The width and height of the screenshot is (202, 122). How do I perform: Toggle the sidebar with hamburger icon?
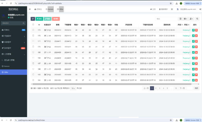[x=30, y=9]
